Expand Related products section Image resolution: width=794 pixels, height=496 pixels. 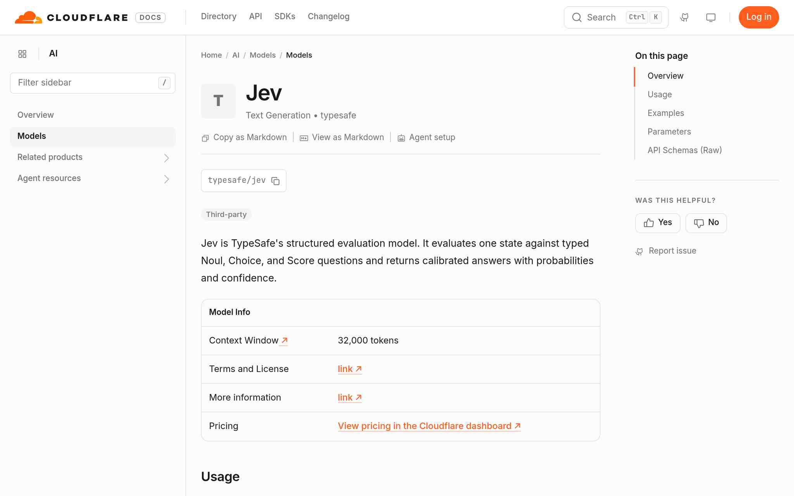93,157
